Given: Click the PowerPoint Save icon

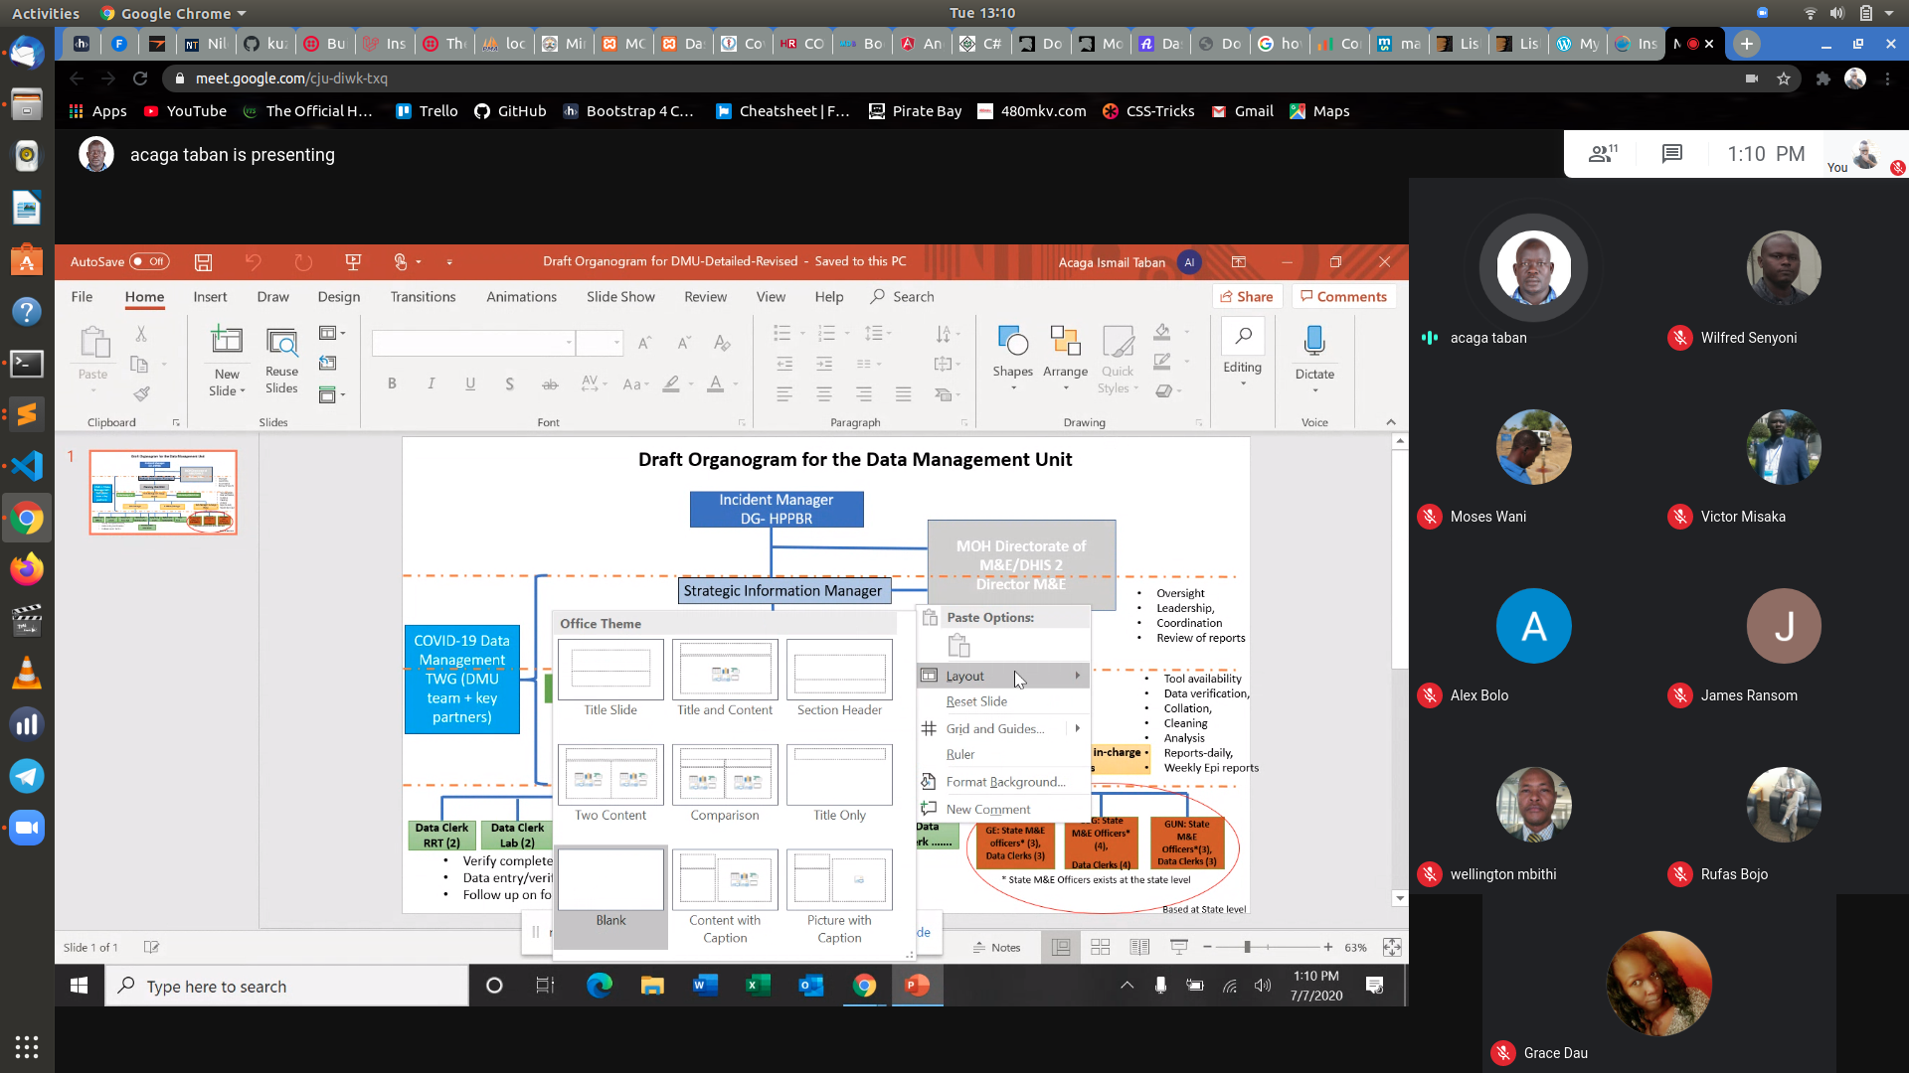Looking at the screenshot, I should click(x=203, y=262).
